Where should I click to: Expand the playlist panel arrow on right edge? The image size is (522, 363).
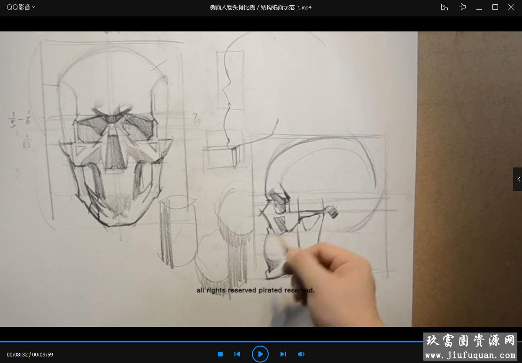point(518,179)
